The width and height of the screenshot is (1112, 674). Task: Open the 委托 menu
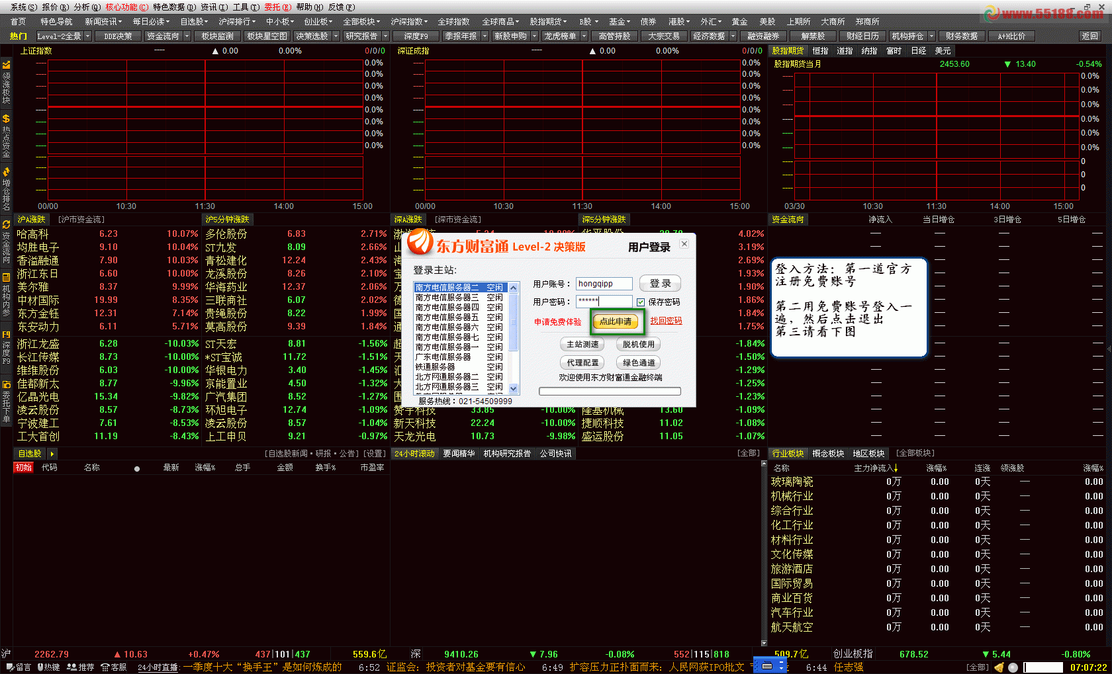point(277,7)
